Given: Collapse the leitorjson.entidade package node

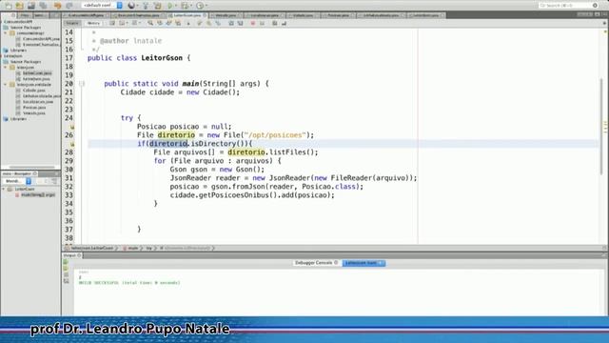Looking at the screenshot, I should pos(6,85).
